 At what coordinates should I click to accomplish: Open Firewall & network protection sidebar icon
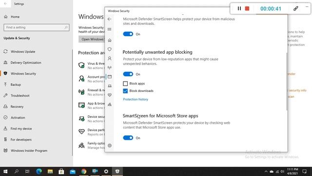(109, 67)
